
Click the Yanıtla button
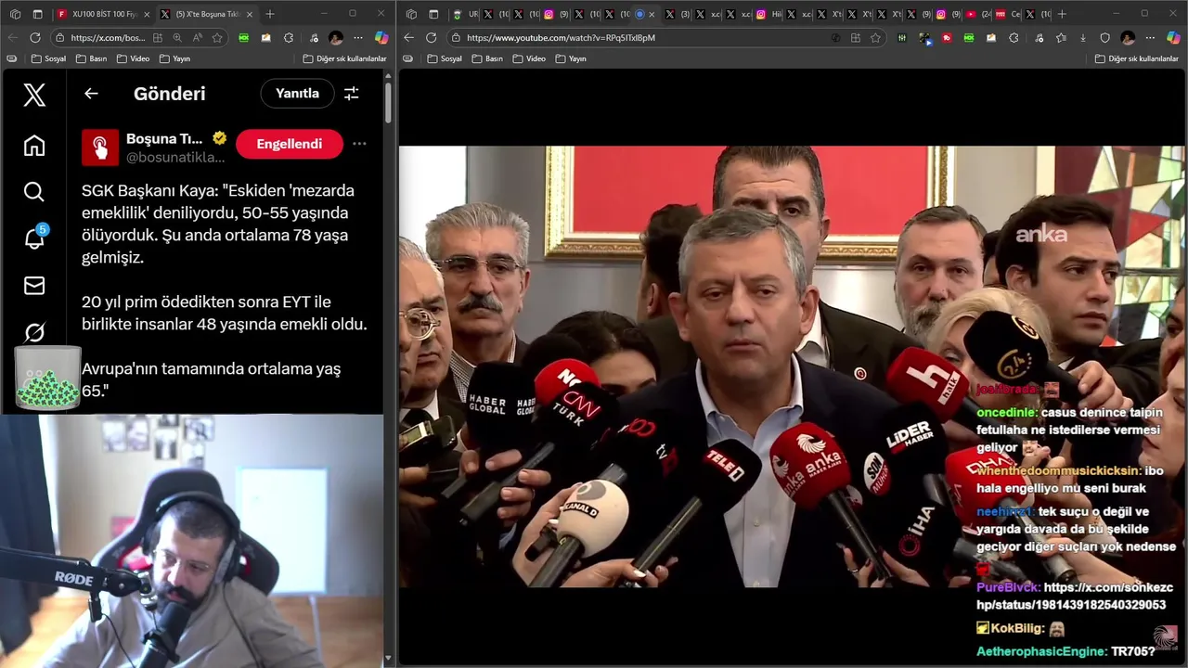[297, 93]
